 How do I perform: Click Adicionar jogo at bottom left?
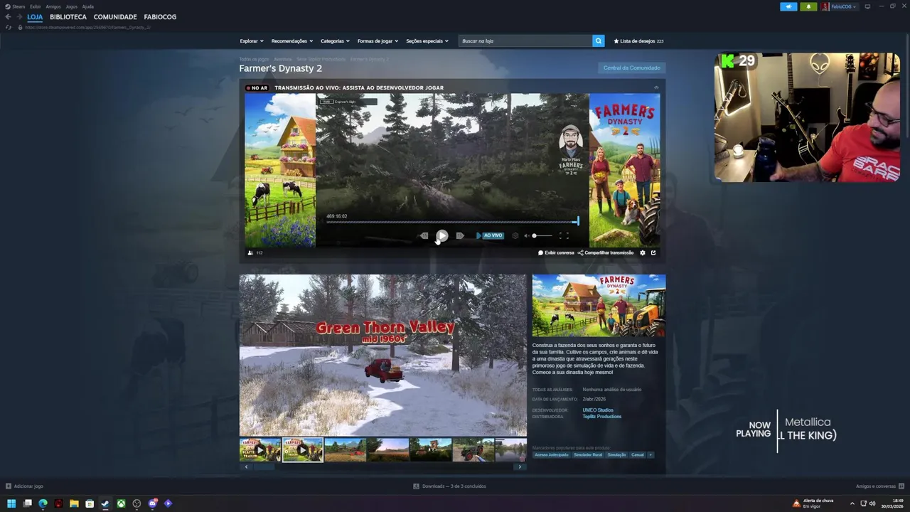coord(24,486)
